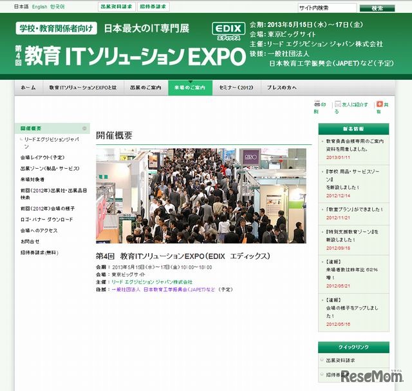Select 日本語 language option
Image resolution: width=412 pixels, height=391 pixels.
(21, 7)
